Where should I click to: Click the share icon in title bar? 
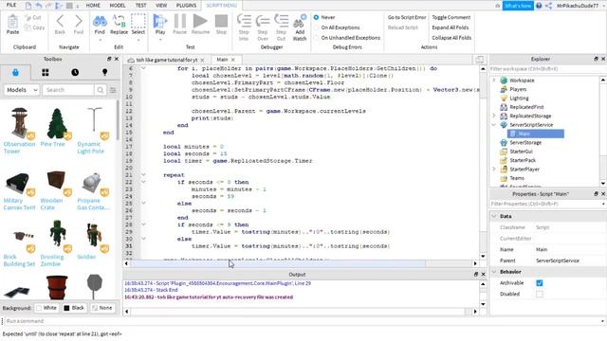(548, 6)
